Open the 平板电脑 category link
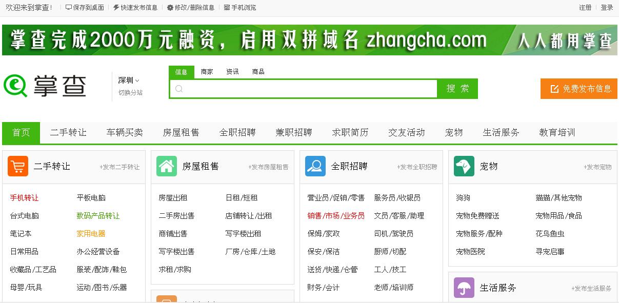619x303 pixels. point(91,198)
